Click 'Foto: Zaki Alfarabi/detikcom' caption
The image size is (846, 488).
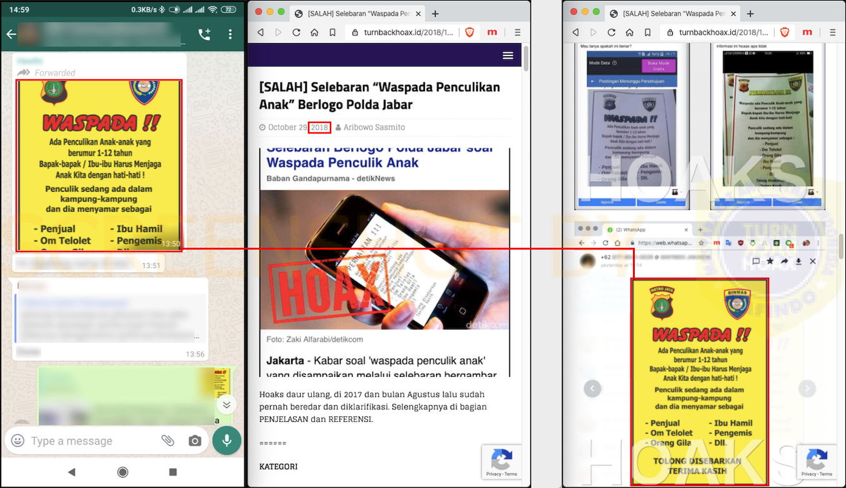315,339
